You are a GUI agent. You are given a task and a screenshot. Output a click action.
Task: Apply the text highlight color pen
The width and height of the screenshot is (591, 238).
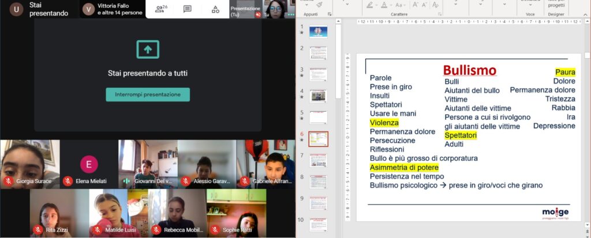point(369,5)
